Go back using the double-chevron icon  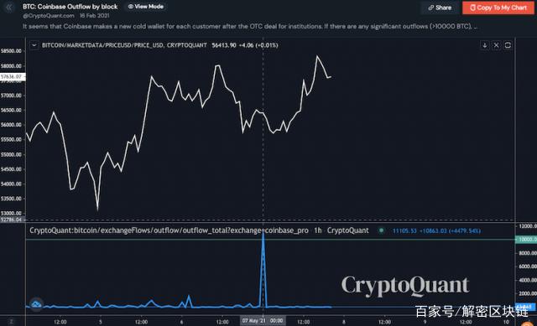click(8, 8)
